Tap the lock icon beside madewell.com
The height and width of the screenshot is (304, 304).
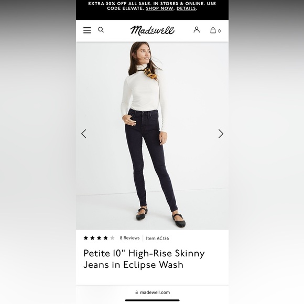[x=137, y=292]
